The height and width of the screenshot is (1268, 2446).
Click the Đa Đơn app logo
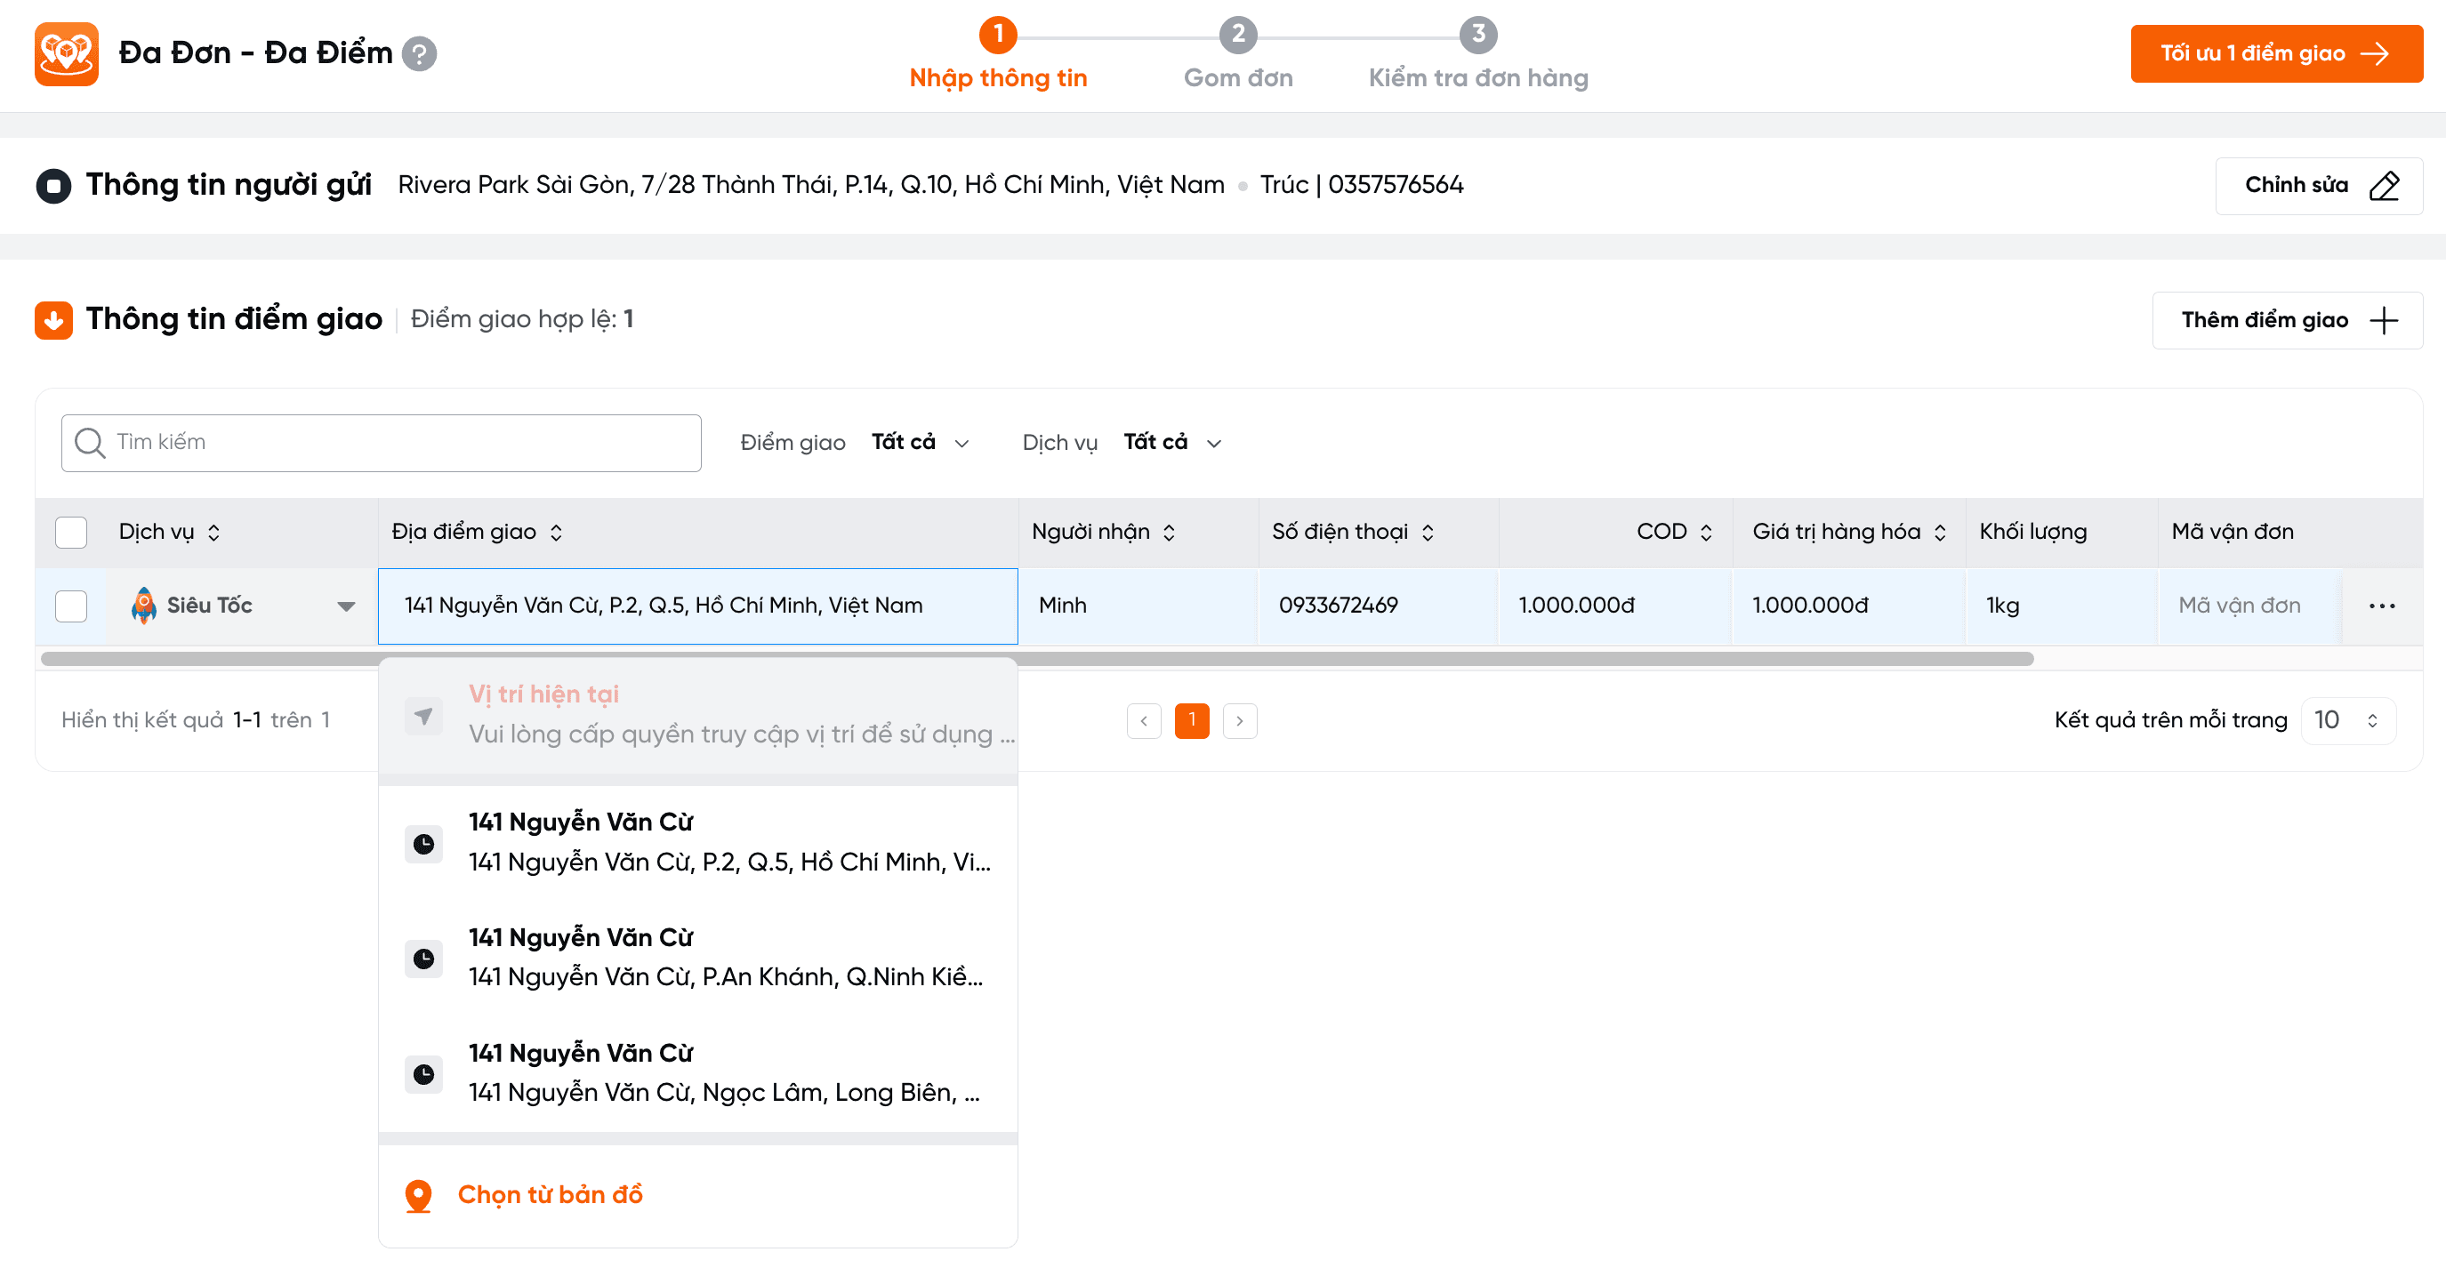click(67, 53)
